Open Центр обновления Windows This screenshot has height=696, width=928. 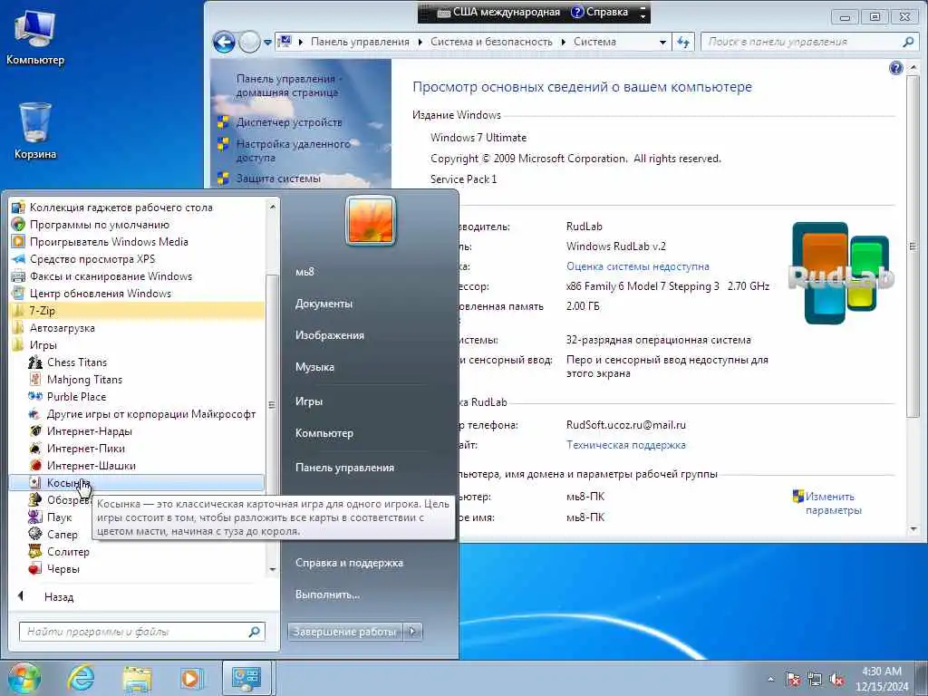100,293
